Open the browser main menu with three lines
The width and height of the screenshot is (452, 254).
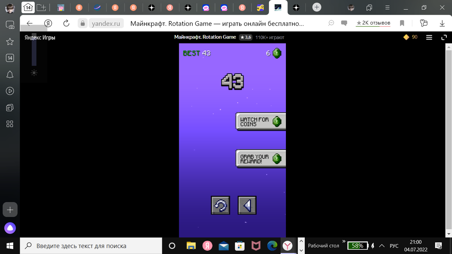tap(388, 7)
